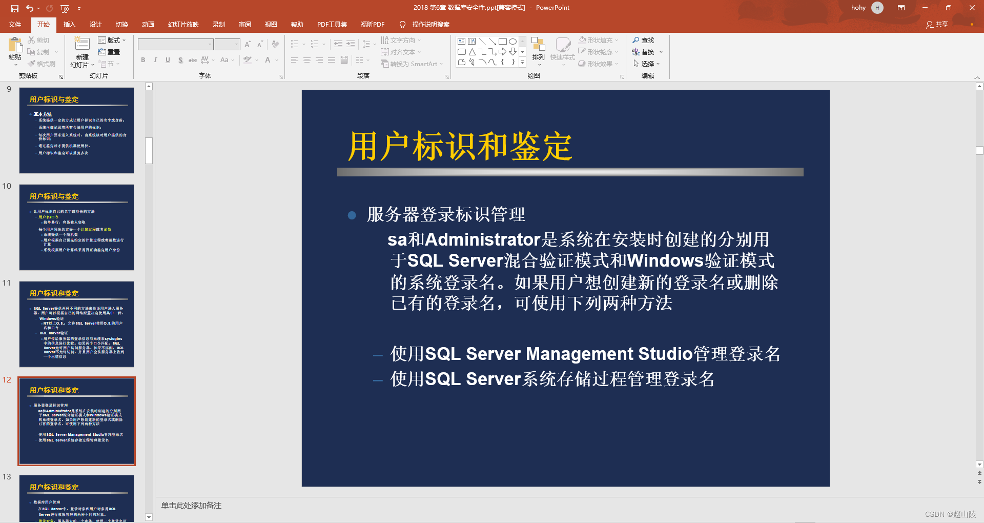The image size is (984, 523).
Task: Click the Clear All Formatting icon
Action: 276,44
